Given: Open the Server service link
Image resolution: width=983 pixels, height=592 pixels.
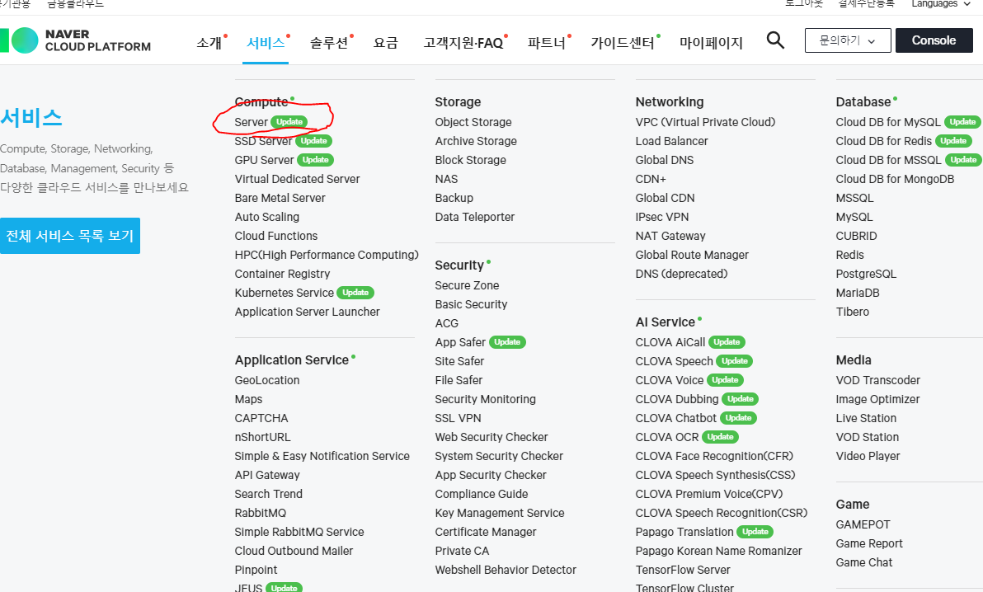Looking at the screenshot, I should click(x=251, y=122).
